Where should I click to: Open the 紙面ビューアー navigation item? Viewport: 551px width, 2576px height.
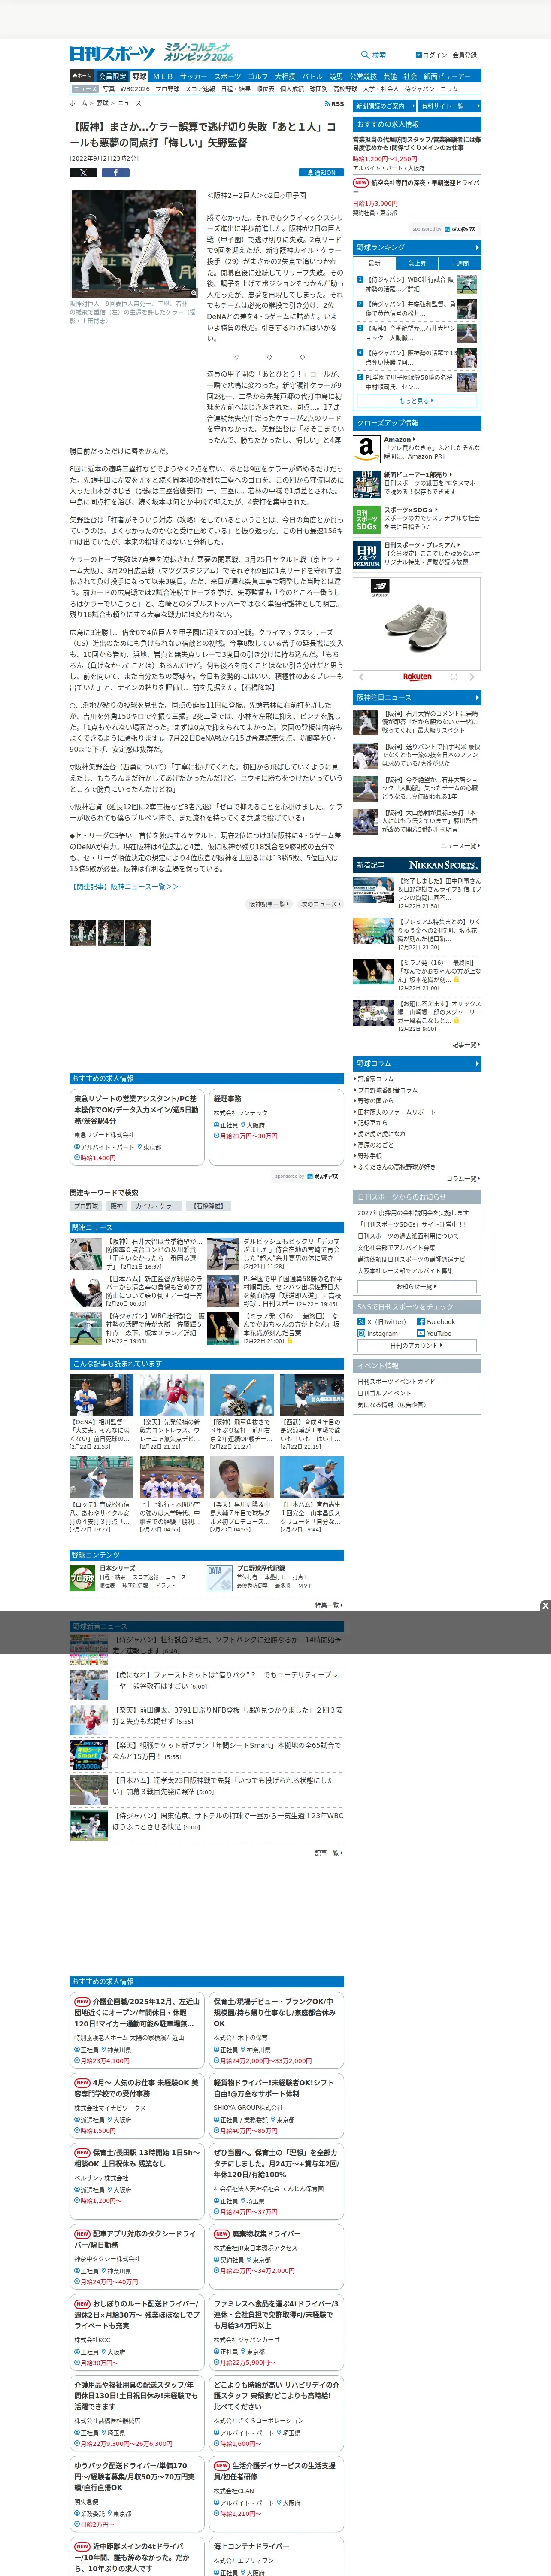(447, 76)
